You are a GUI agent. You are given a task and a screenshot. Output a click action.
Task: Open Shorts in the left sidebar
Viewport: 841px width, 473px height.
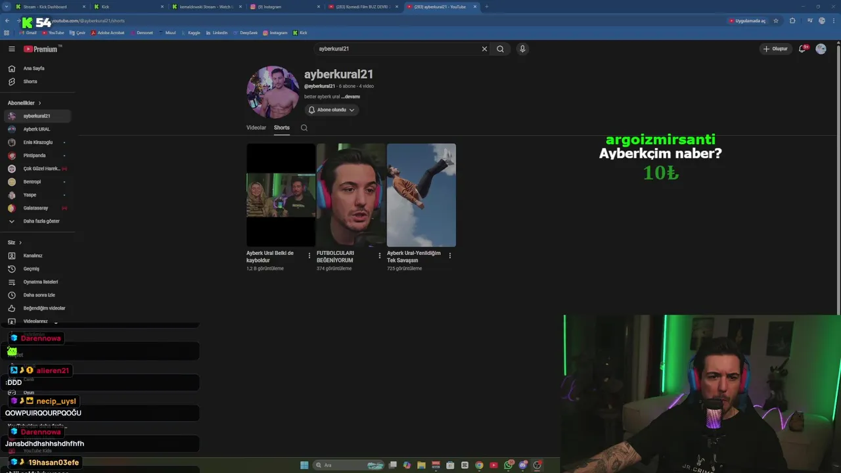36,81
